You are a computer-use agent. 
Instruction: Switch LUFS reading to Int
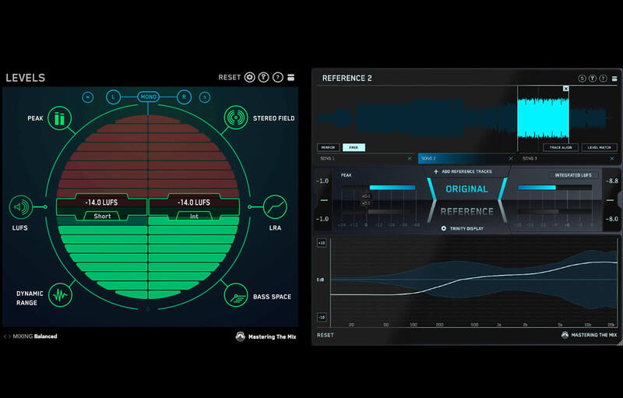(194, 216)
